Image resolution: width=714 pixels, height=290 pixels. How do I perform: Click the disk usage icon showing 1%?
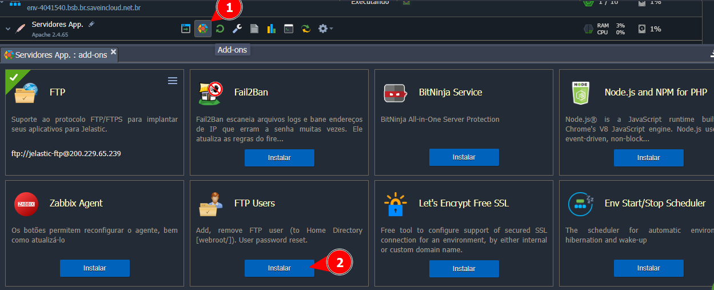[643, 29]
